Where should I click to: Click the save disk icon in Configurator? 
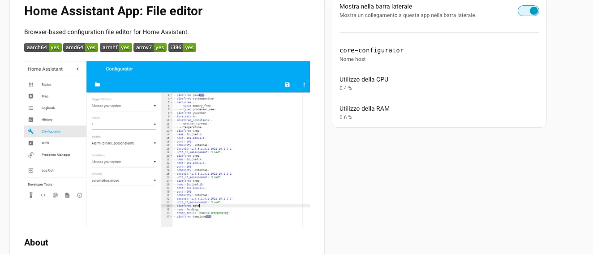288,85
